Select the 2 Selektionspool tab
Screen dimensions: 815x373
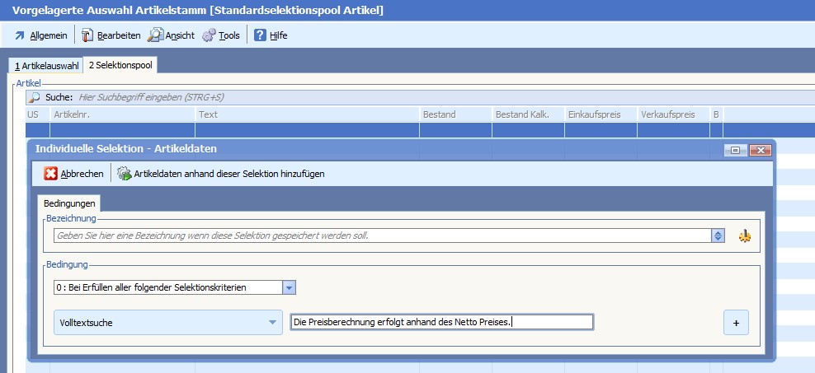pyautogui.click(x=120, y=66)
